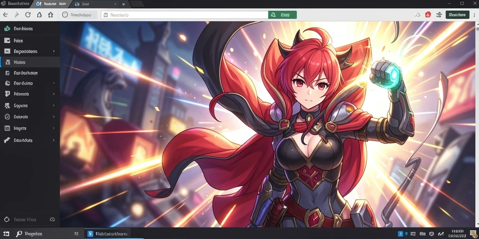Open the wallet icon sidebar item
The width and height of the screenshot is (479, 239).
(30, 41)
